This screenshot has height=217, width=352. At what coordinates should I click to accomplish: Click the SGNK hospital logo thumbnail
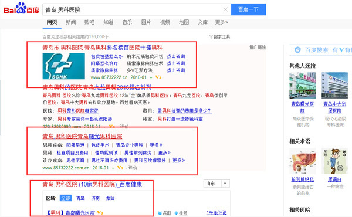[64, 66]
